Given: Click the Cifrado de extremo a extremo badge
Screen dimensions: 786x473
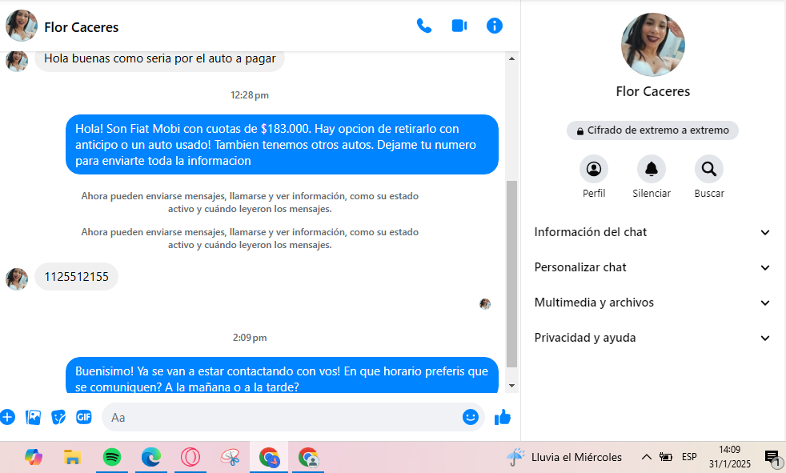Looking at the screenshot, I should [652, 130].
